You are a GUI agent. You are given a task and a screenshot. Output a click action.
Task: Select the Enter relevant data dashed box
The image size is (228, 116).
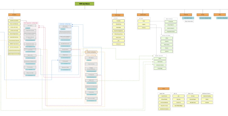pos(189,21)
